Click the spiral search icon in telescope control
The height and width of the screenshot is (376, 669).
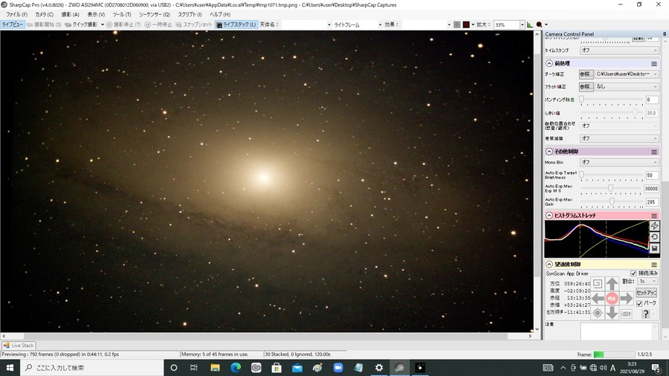click(598, 284)
